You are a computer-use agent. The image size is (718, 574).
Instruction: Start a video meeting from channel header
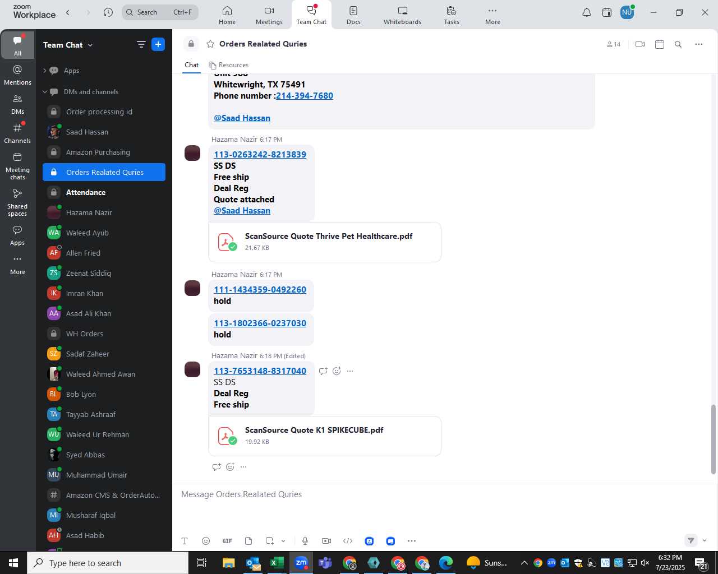pos(640,44)
